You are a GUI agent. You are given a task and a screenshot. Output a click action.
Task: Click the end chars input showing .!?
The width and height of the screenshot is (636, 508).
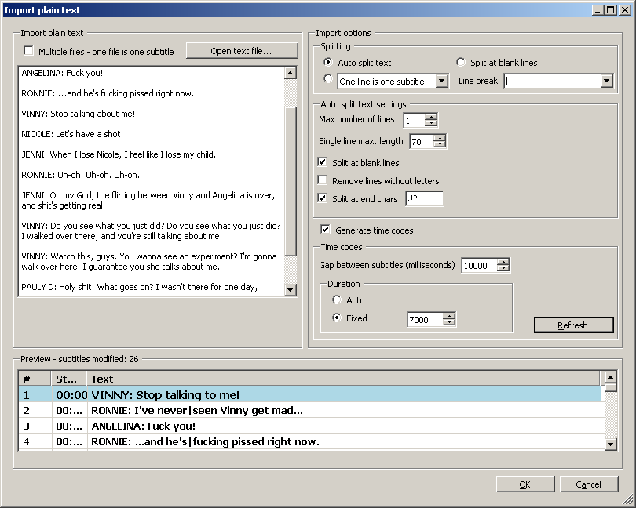coord(425,198)
